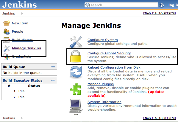Click executor 1 Idle status cell
The height and width of the screenshot is (122, 178).
coord(33,91)
